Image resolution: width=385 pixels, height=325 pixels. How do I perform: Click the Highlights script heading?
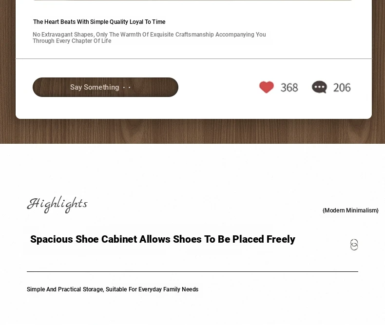[57, 204]
